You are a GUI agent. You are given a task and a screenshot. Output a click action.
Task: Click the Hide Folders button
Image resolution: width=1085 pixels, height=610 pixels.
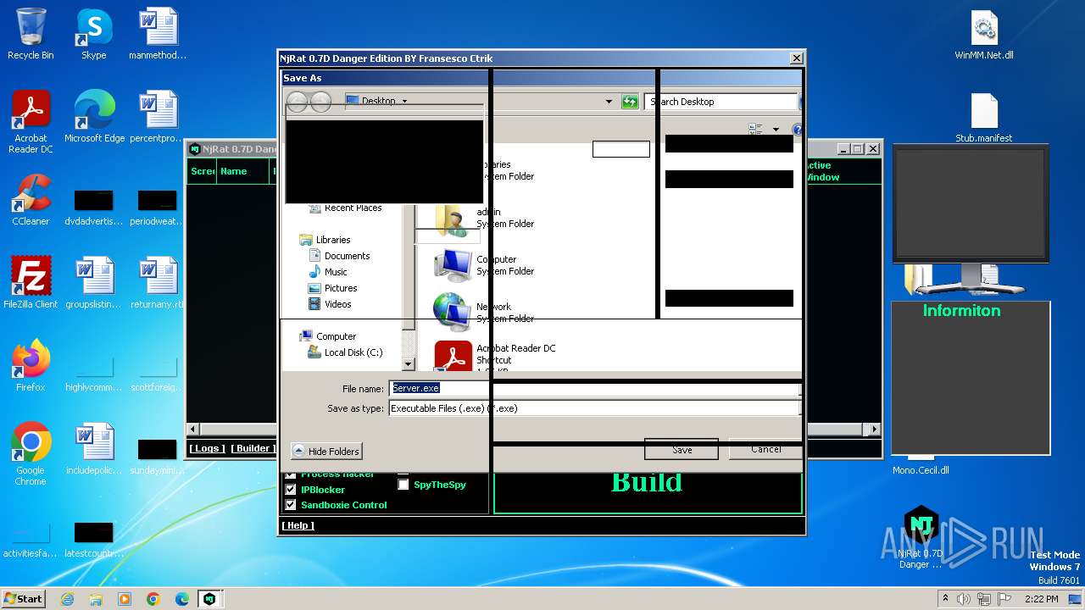327,452
